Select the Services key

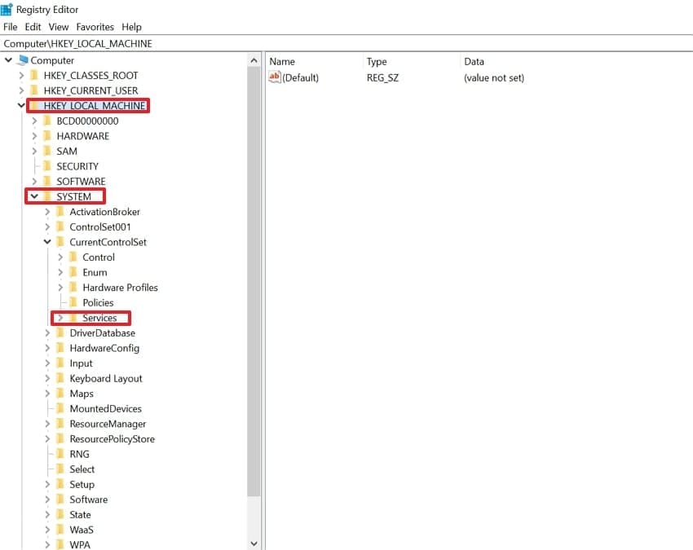coord(99,318)
